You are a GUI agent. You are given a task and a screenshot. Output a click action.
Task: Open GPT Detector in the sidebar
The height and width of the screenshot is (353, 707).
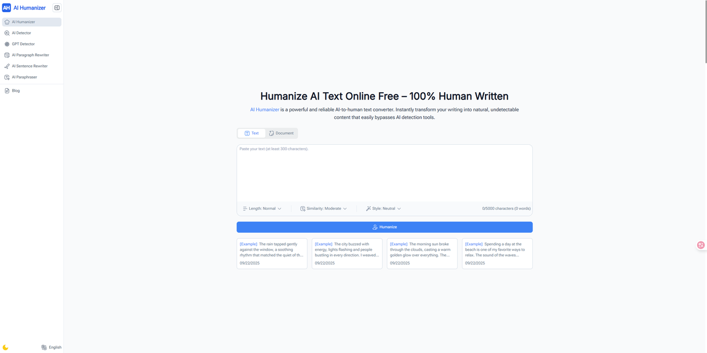pos(23,44)
